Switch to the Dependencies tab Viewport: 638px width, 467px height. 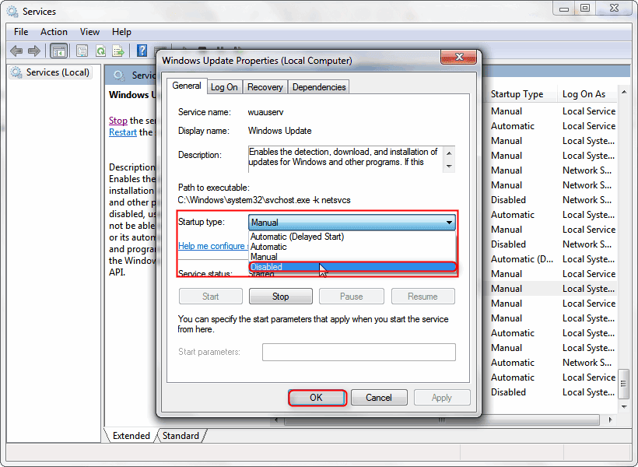click(319, 87)
